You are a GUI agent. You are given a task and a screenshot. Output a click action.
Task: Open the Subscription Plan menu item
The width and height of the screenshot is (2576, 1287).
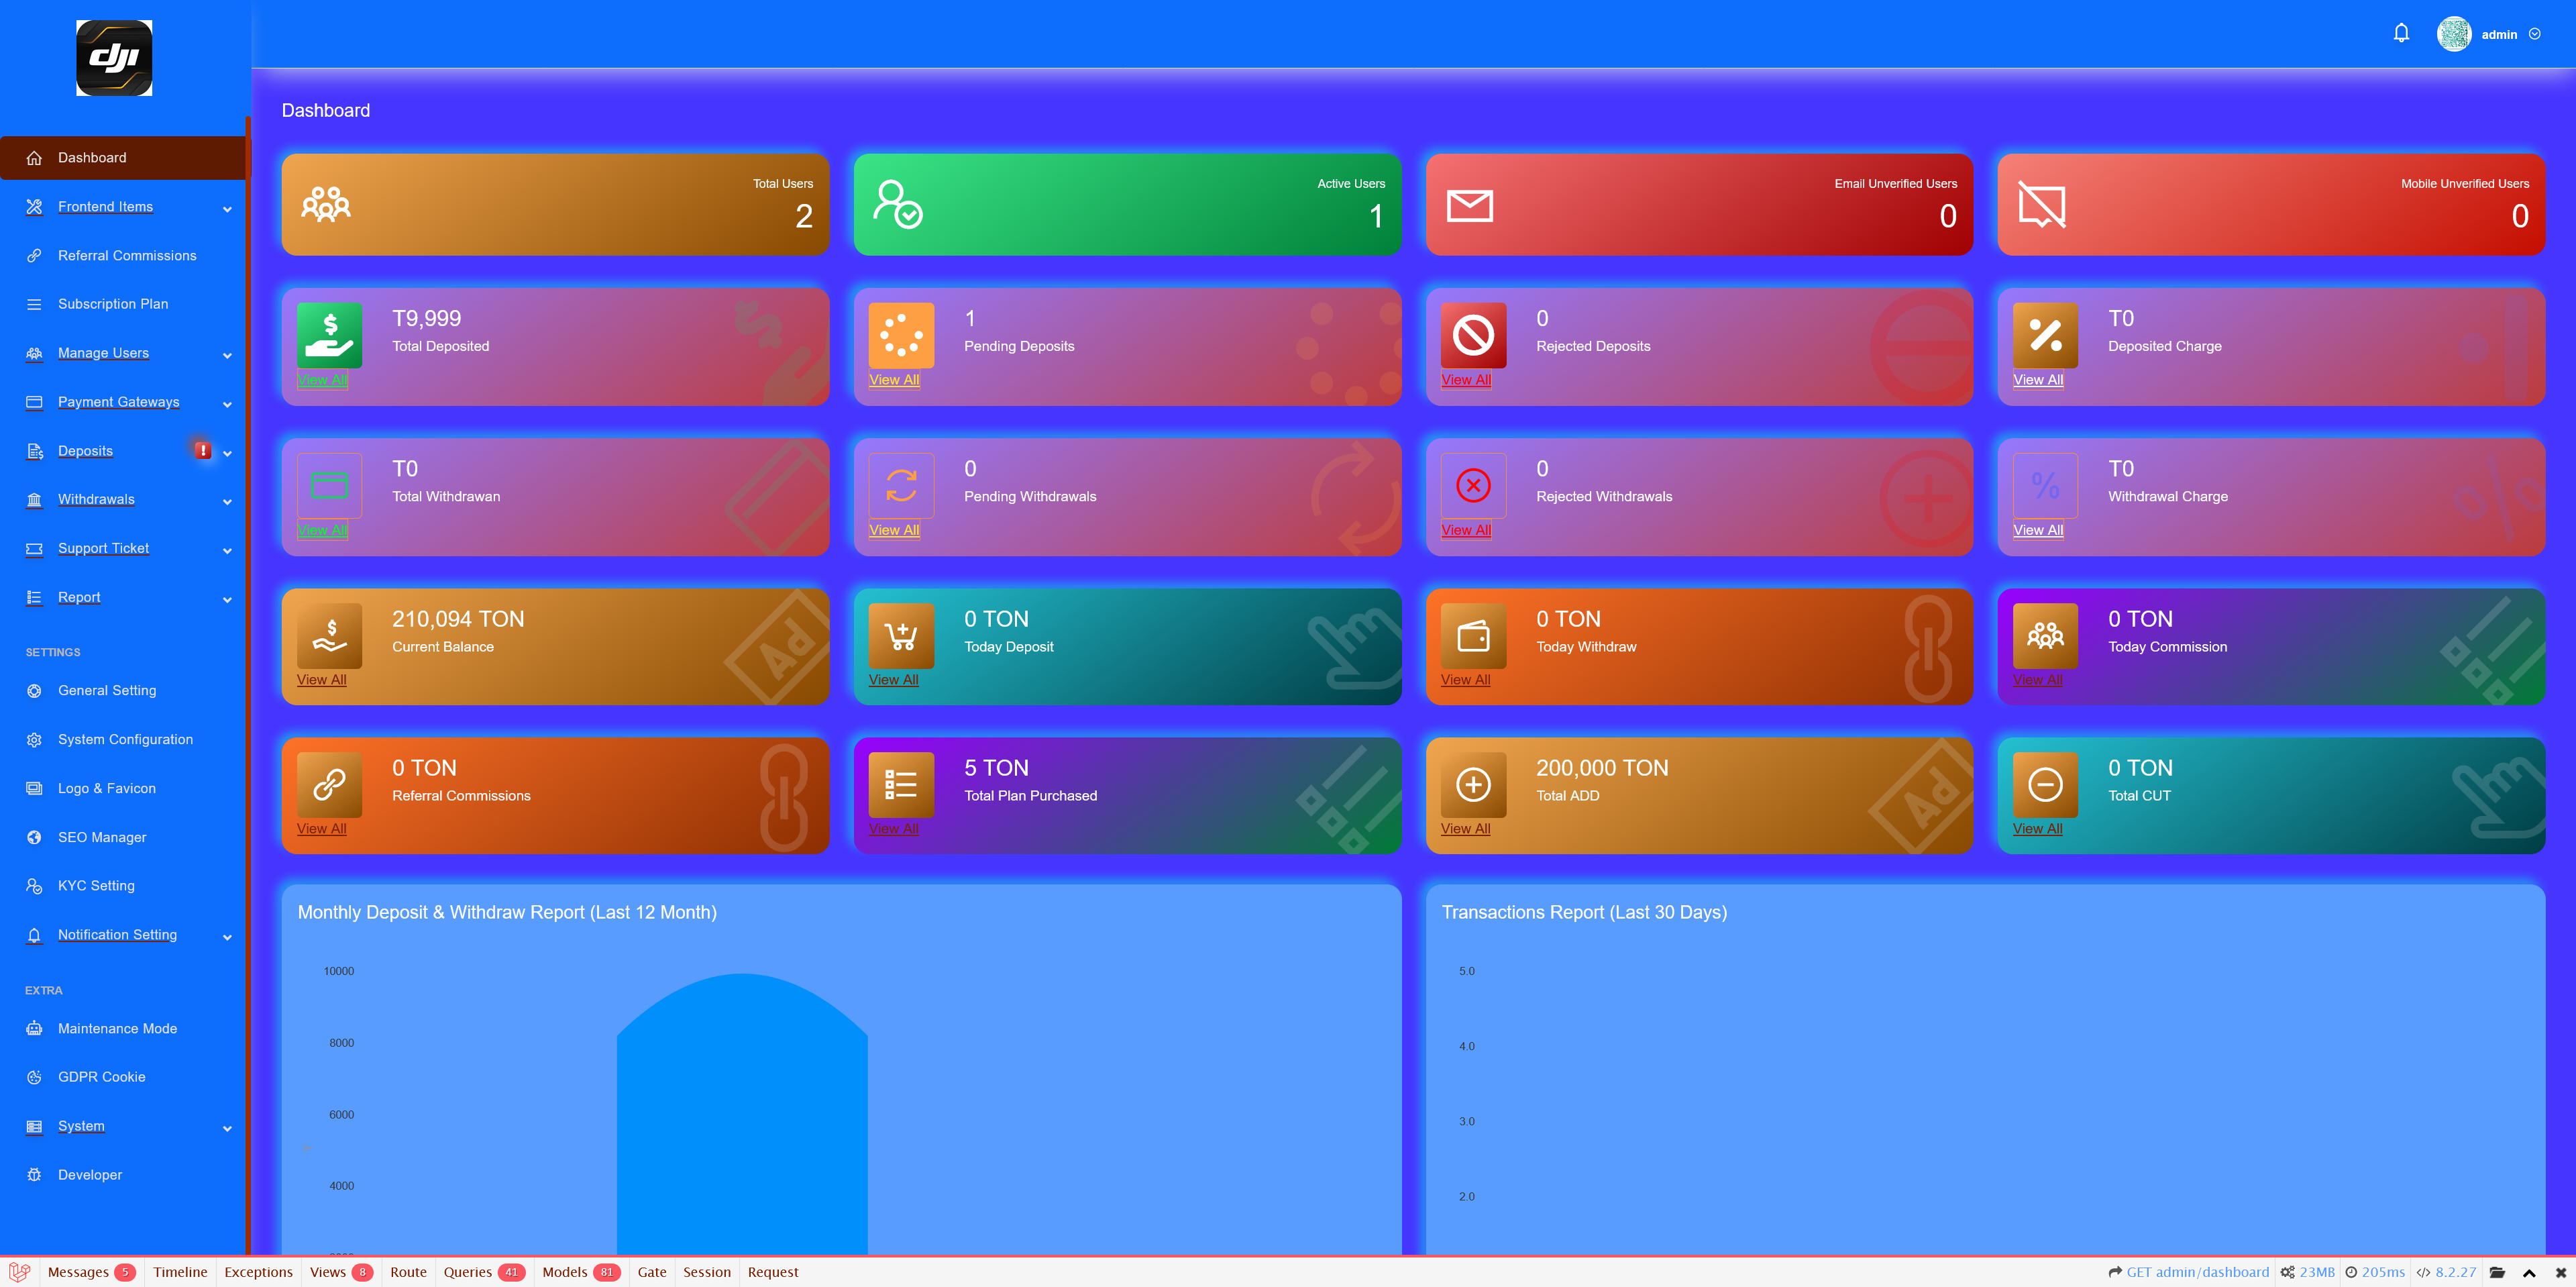pos(113,304)
